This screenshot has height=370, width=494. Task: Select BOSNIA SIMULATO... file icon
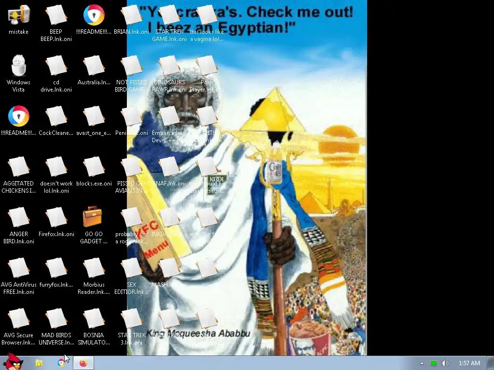pyautogui.click(x=94, y=318)
